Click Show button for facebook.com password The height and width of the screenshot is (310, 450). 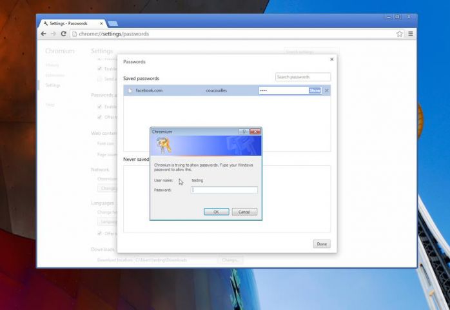click(315, 90)
